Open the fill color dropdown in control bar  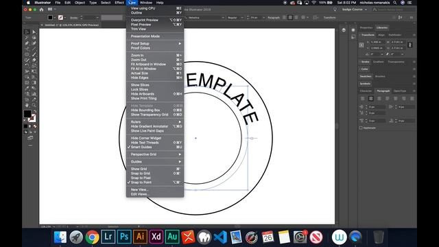pyautogui.click(x=55, y=18)
